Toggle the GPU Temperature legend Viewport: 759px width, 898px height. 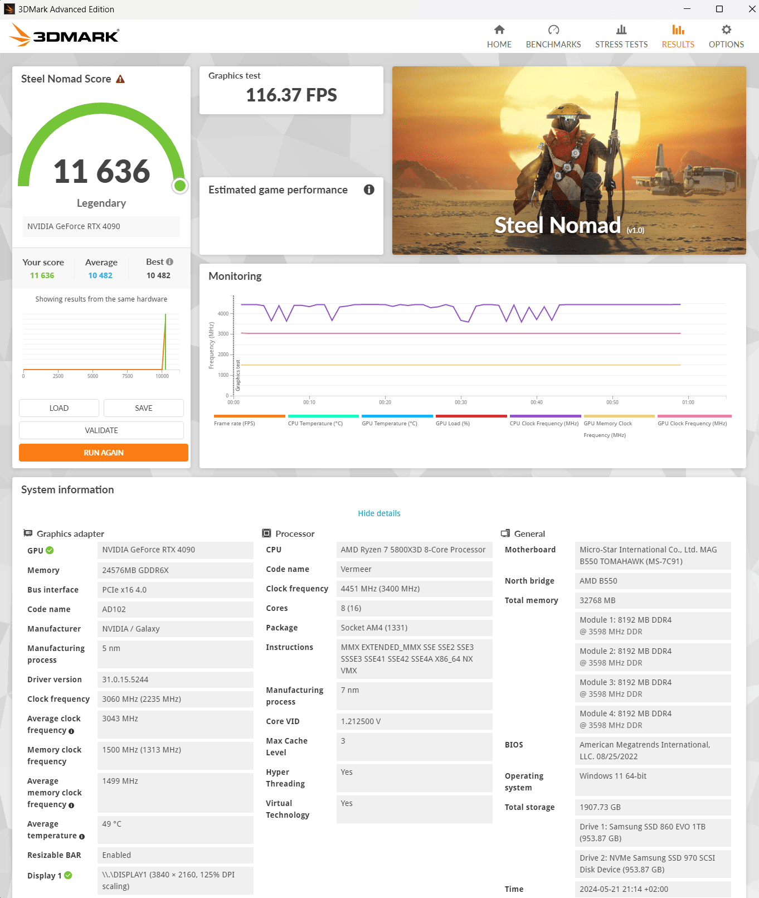397,421
